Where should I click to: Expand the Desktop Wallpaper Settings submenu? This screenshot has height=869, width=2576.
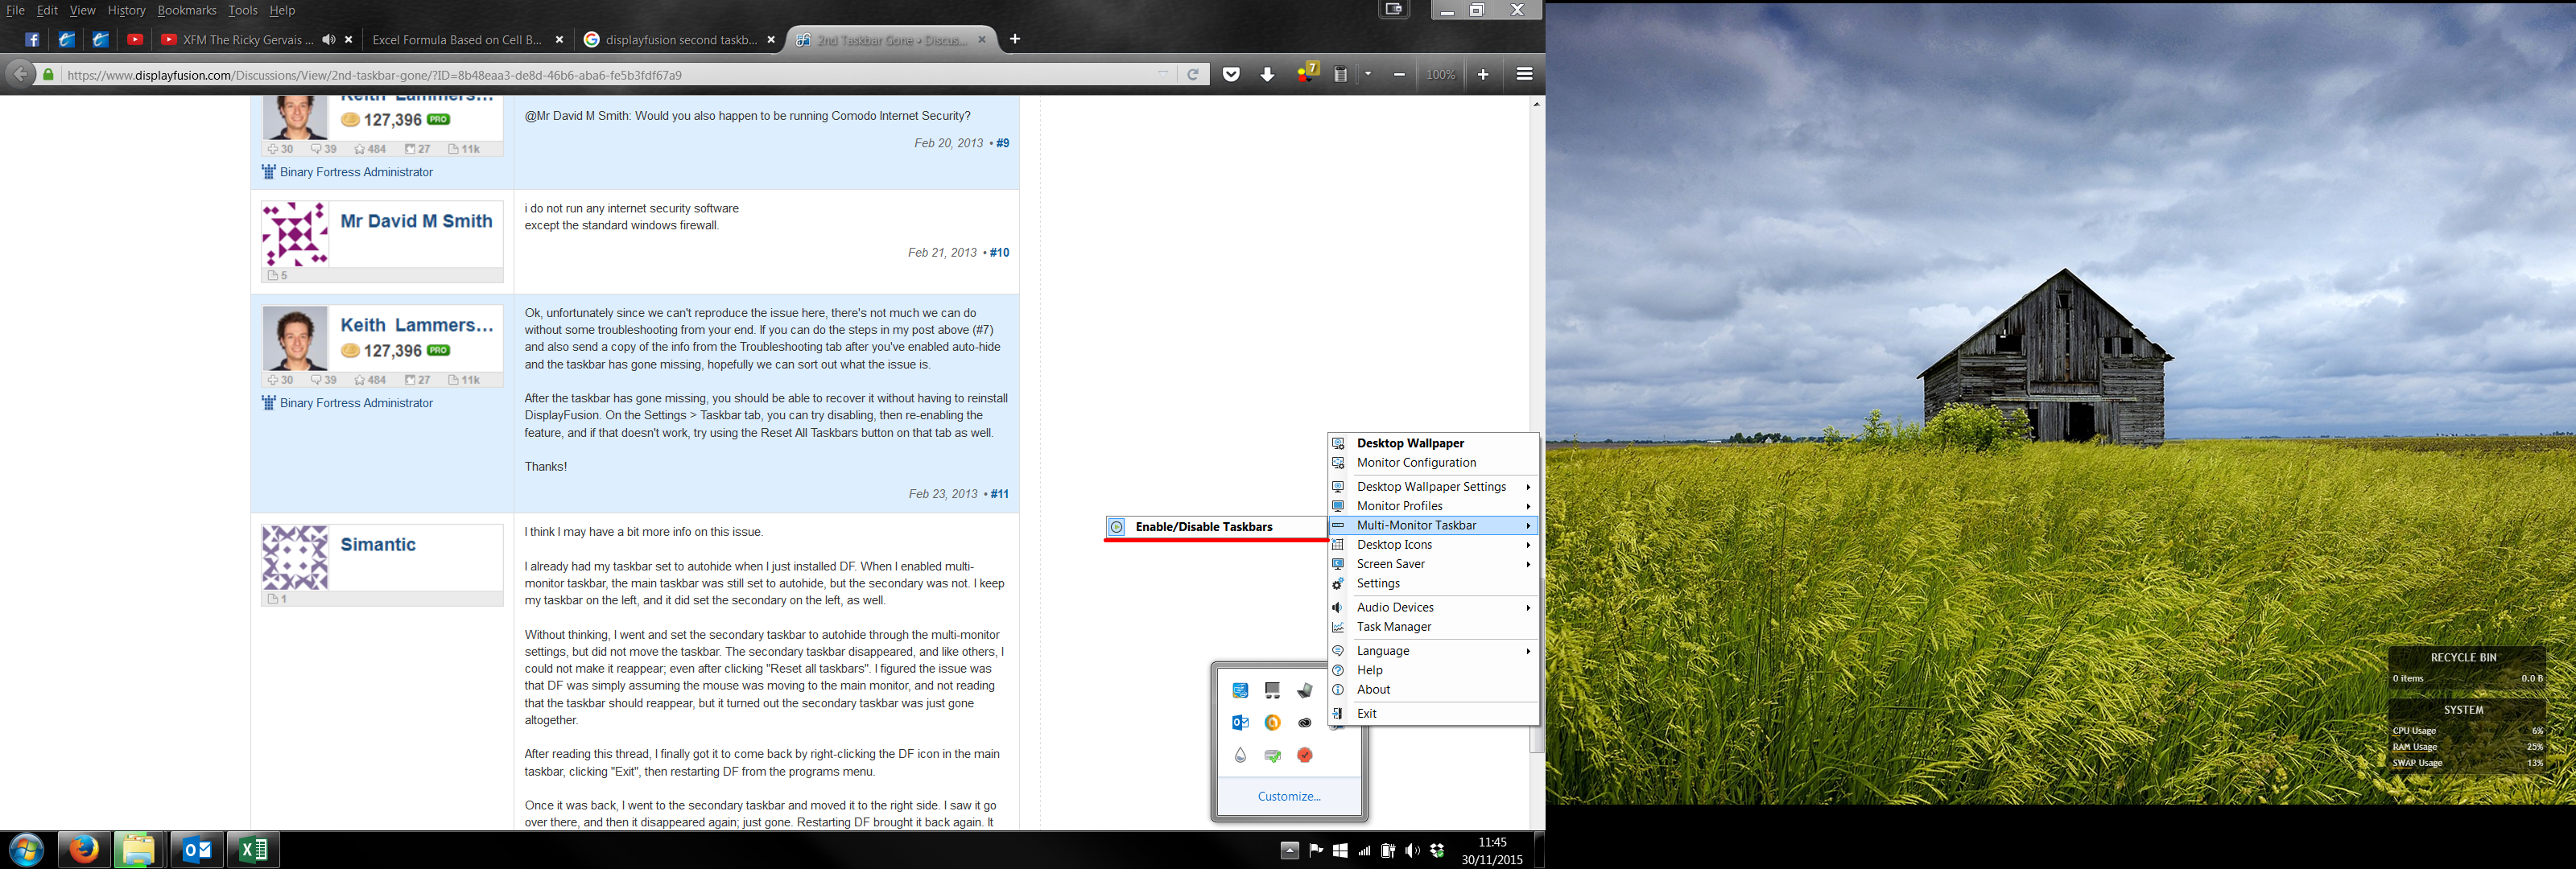(x=1431, y=487)
